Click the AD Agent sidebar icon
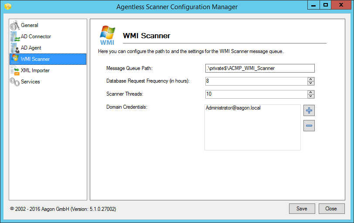Image resolution: width=354 pixels, height=223 pixels. coord(15,48)
